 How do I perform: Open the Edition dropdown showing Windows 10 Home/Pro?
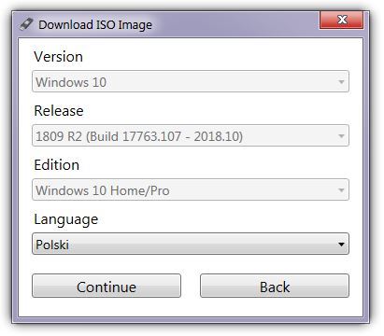coord(191,189)
